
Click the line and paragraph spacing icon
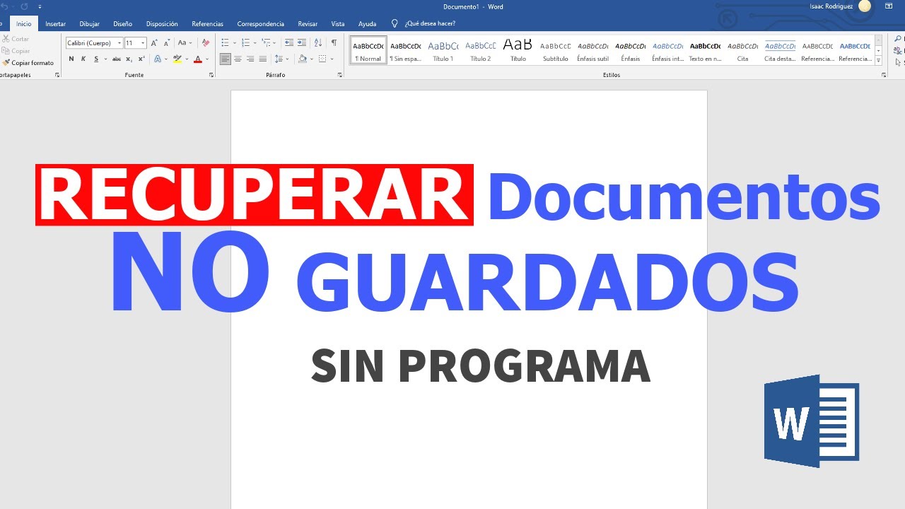[x=279, y=59]
